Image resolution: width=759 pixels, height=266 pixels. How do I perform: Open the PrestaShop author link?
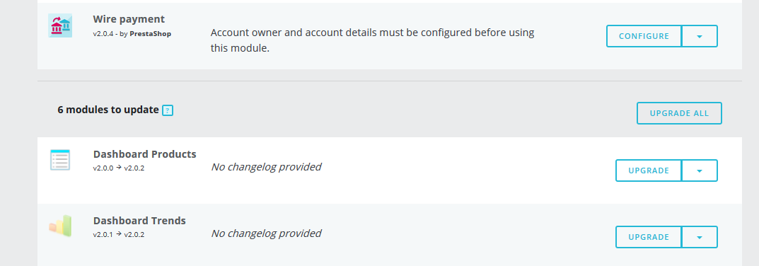point(150,34)
